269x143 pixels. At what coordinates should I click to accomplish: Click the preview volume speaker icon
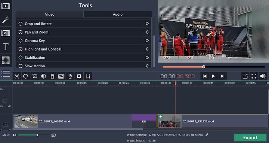click(263, 76)
